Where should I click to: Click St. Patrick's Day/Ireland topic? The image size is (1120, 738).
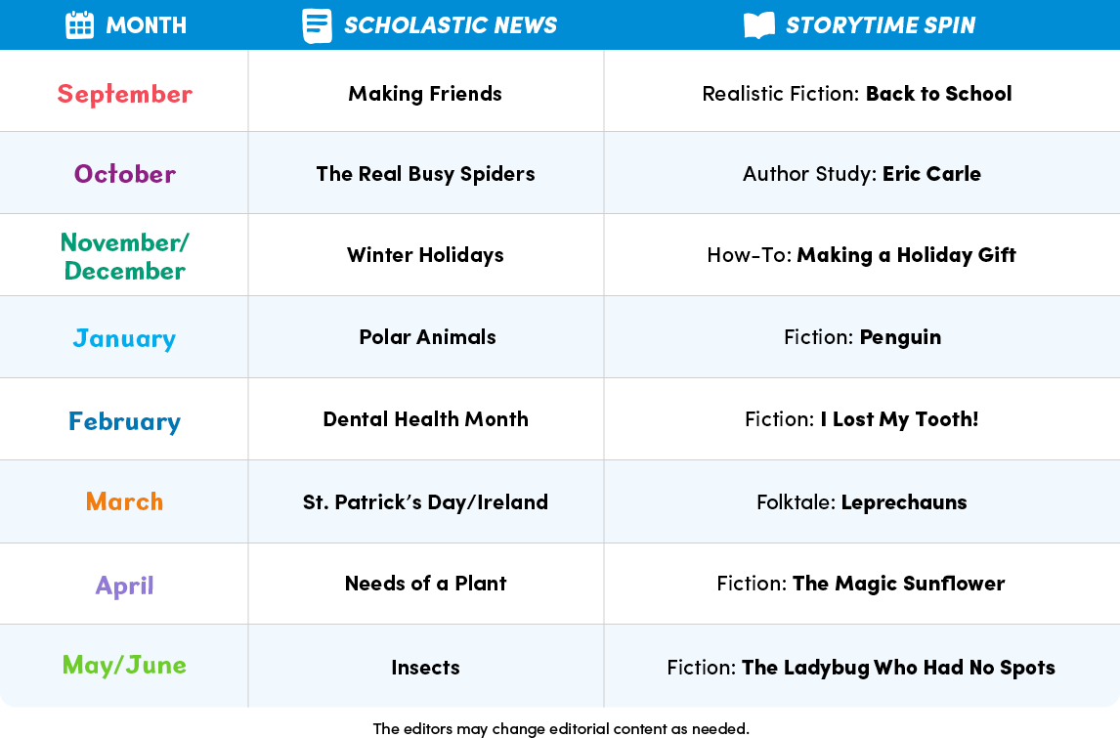click(x=426, y=501)
